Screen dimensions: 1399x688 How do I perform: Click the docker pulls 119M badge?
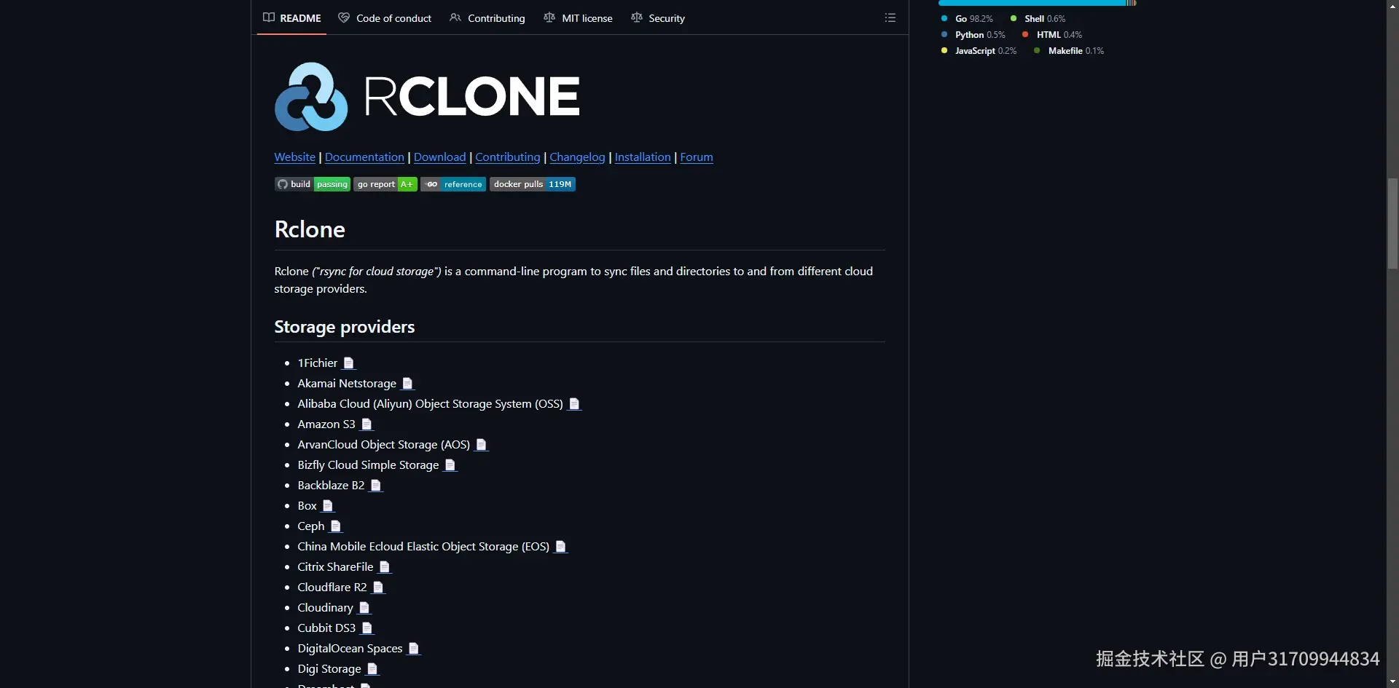[x=533, y=184]
